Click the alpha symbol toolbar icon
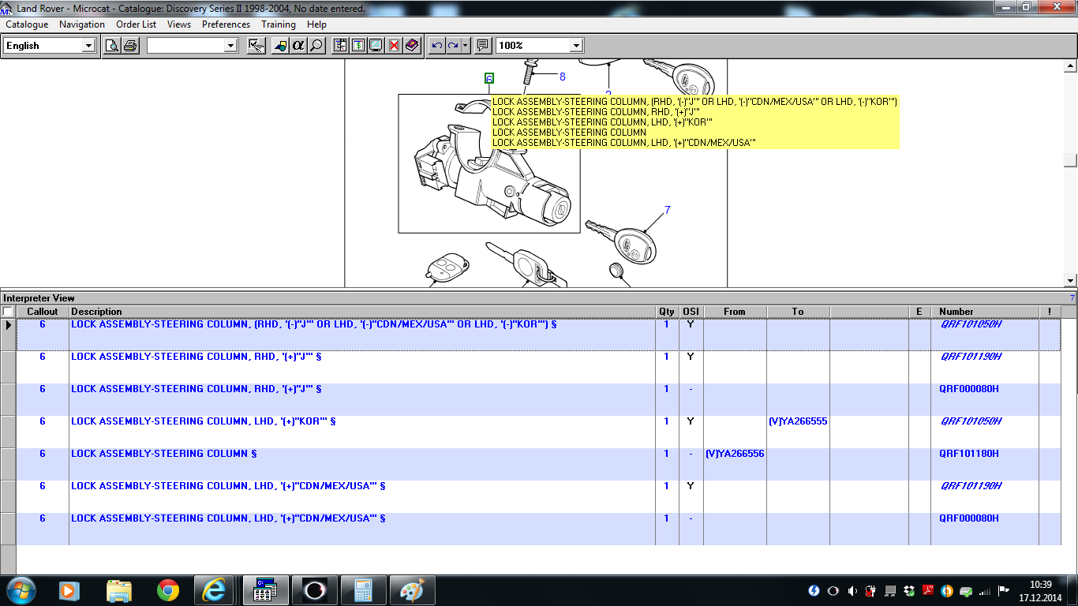The width and height of the screenshot is (1078, 606). (x=298, y=46)
